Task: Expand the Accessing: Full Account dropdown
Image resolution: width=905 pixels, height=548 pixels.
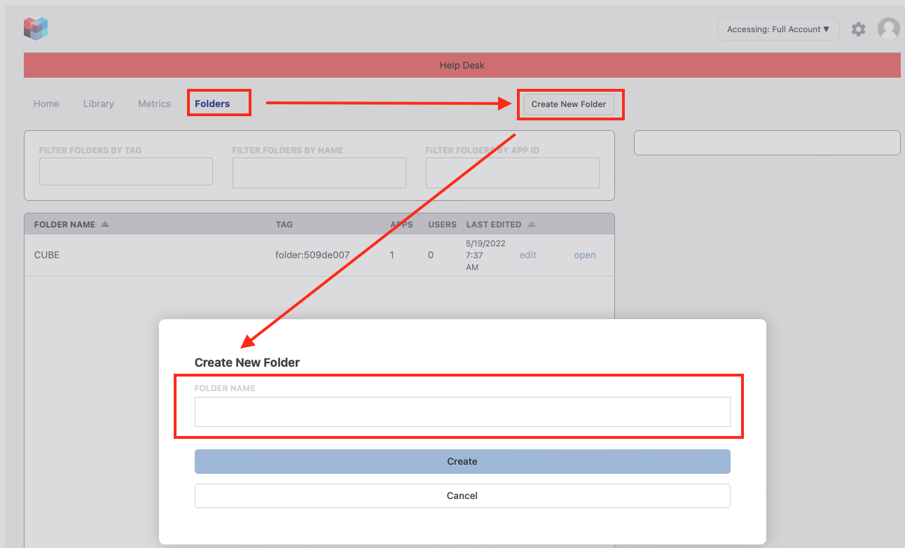Action: [778, 29]
